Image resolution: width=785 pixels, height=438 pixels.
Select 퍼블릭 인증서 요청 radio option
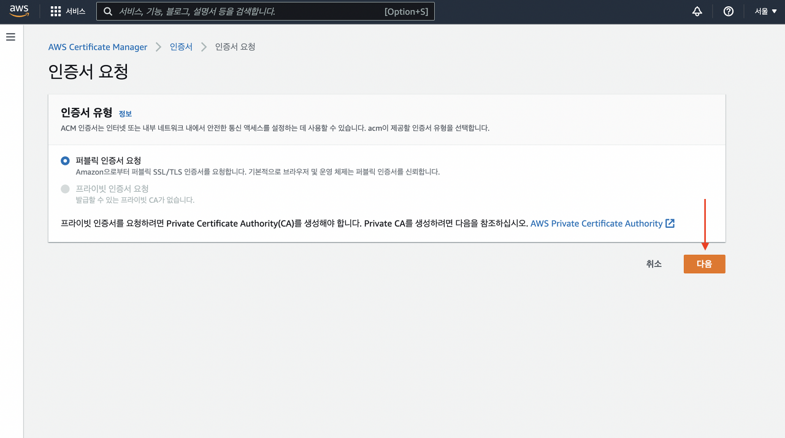coord(65,160)
